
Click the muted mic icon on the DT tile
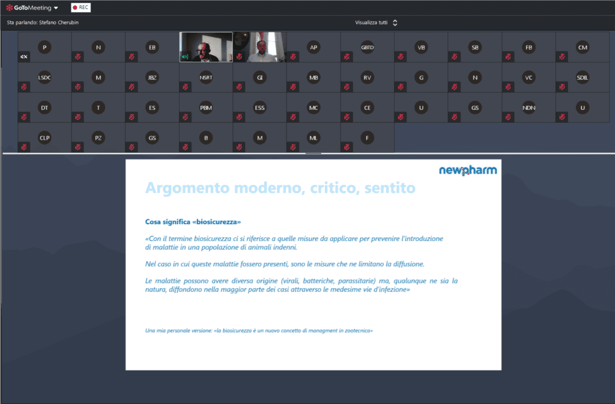point(24,117)
